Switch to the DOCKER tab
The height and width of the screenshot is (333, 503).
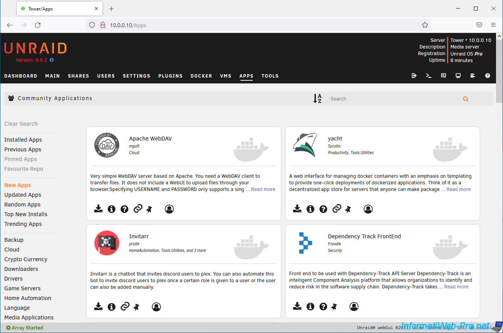[201, 76]
